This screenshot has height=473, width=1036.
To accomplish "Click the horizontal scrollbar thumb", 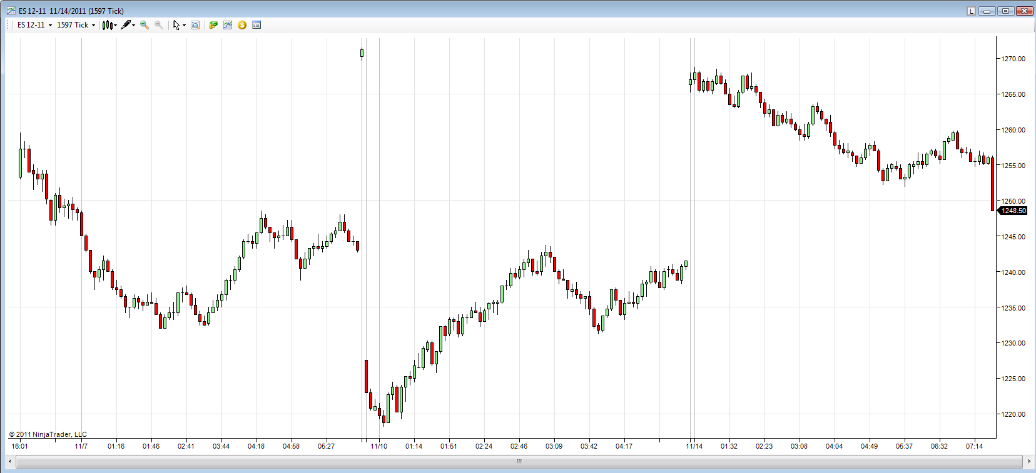I will [x=519, y=461].
